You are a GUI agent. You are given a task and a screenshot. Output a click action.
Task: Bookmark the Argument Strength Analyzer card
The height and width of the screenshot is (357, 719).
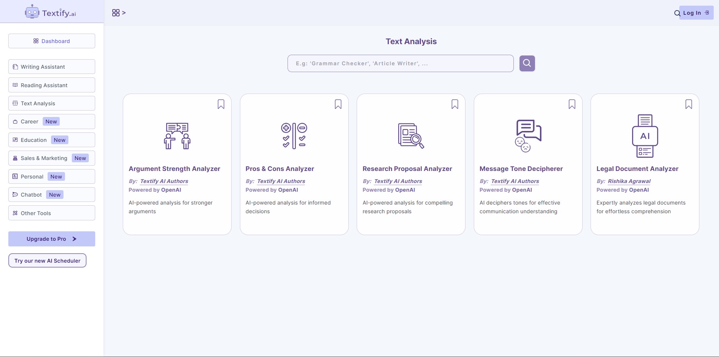click(x=221, y=104)
